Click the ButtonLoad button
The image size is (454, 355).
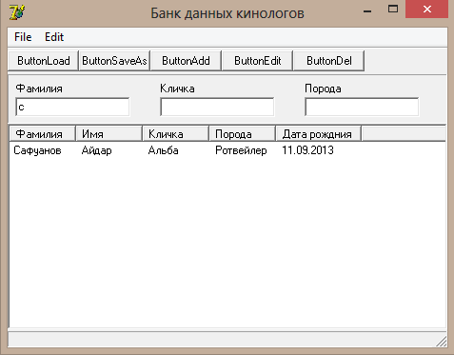coord(44,61)
